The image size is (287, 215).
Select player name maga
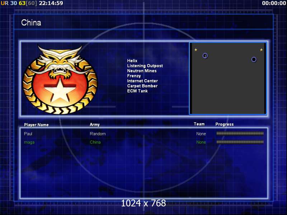point(29,142)
